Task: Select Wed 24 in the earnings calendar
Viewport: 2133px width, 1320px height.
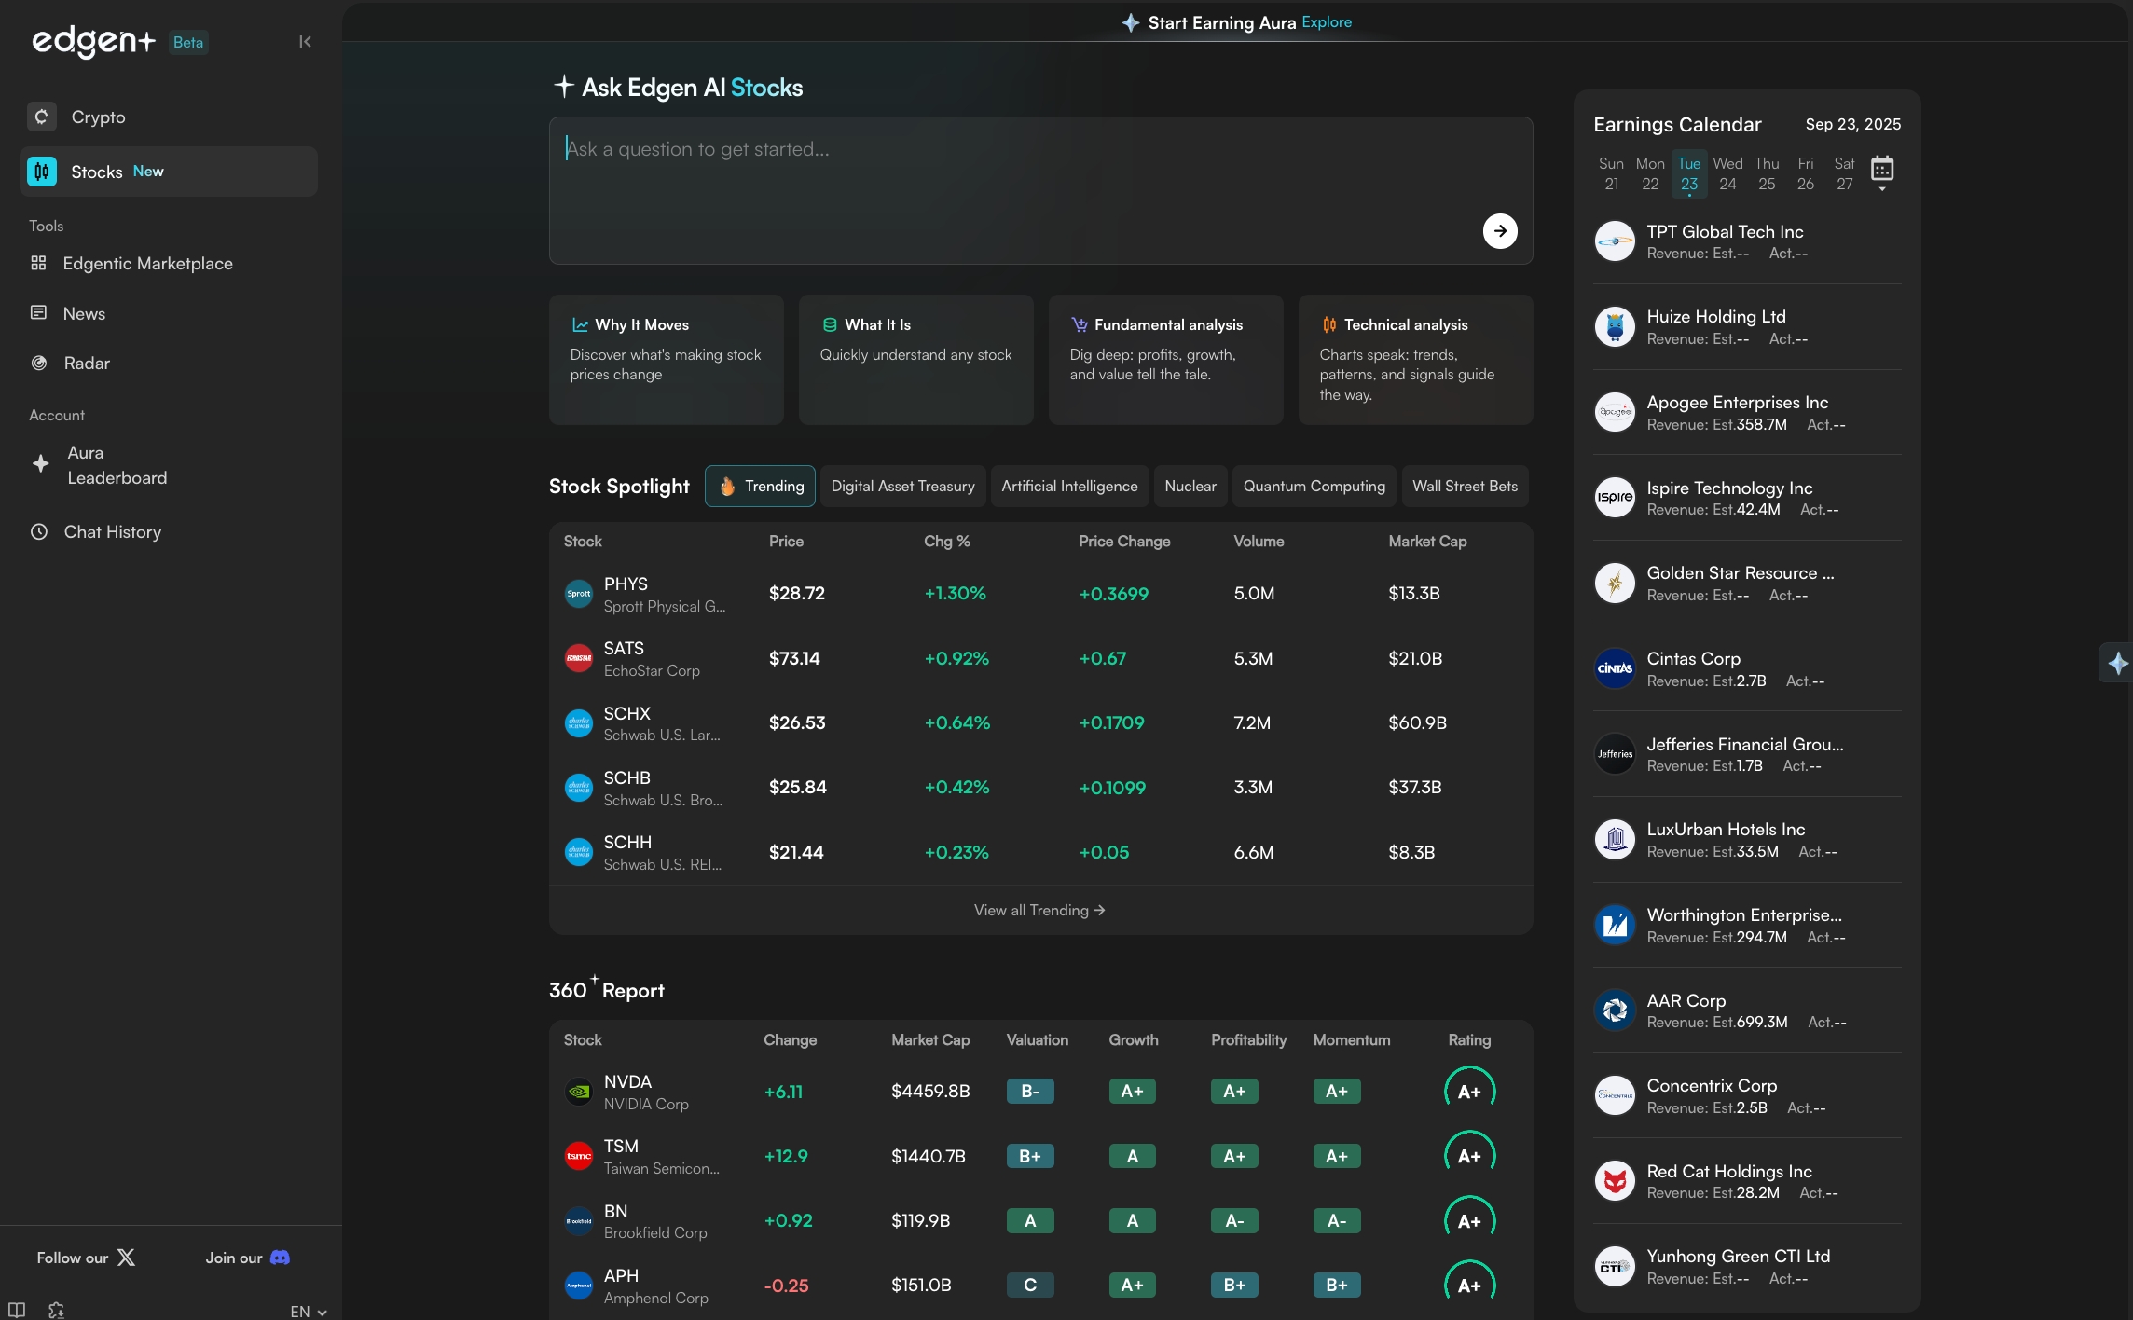Action: pyautogui.click(x=1727, y=174)
